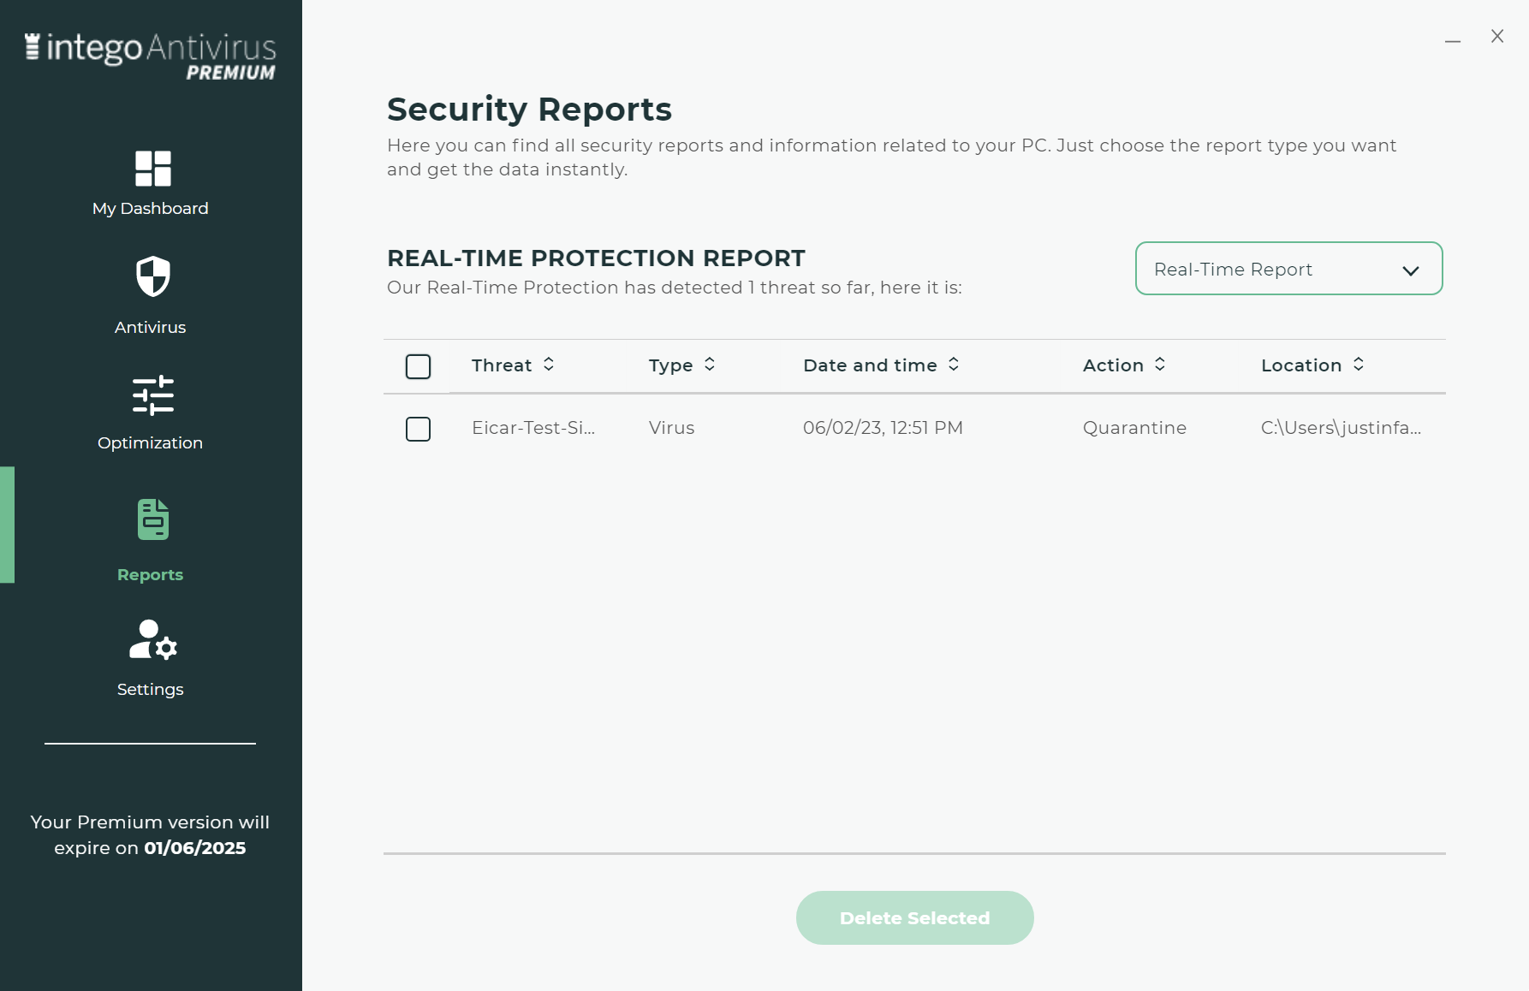Viewport: 1529px width, 991px height.
Task: Go to the Reports menu label
Action: (150, 575)
